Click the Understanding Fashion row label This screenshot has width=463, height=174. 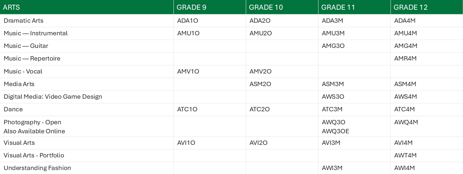point(37,168)
